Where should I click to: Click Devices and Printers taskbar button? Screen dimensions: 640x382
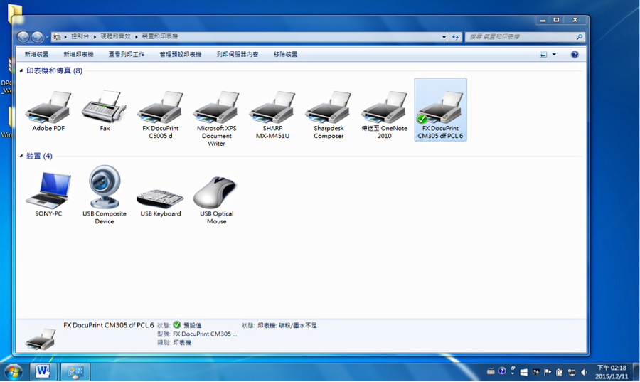[x=75, y=371]
